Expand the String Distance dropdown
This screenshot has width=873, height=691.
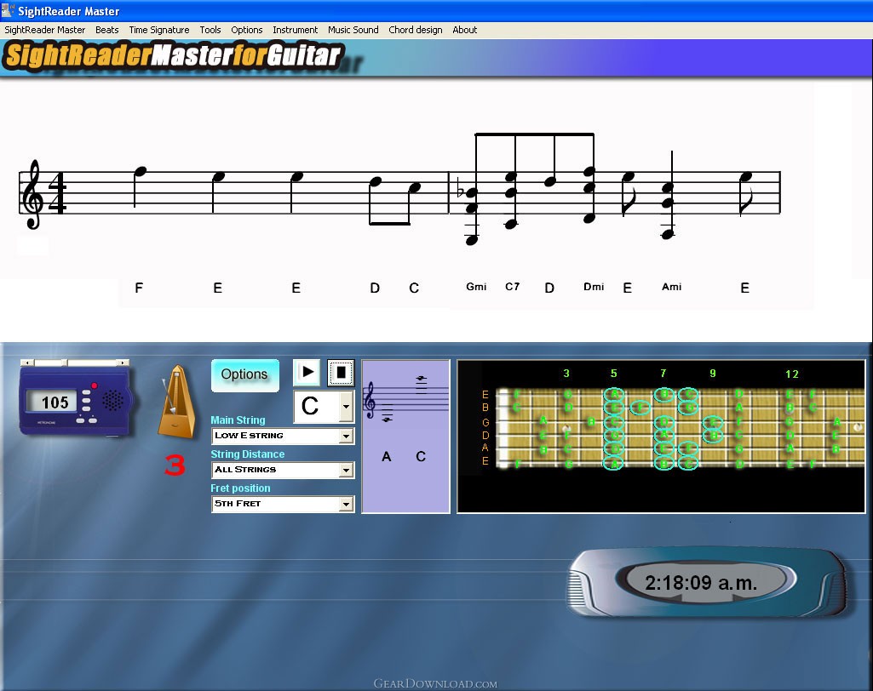point(346,470)
